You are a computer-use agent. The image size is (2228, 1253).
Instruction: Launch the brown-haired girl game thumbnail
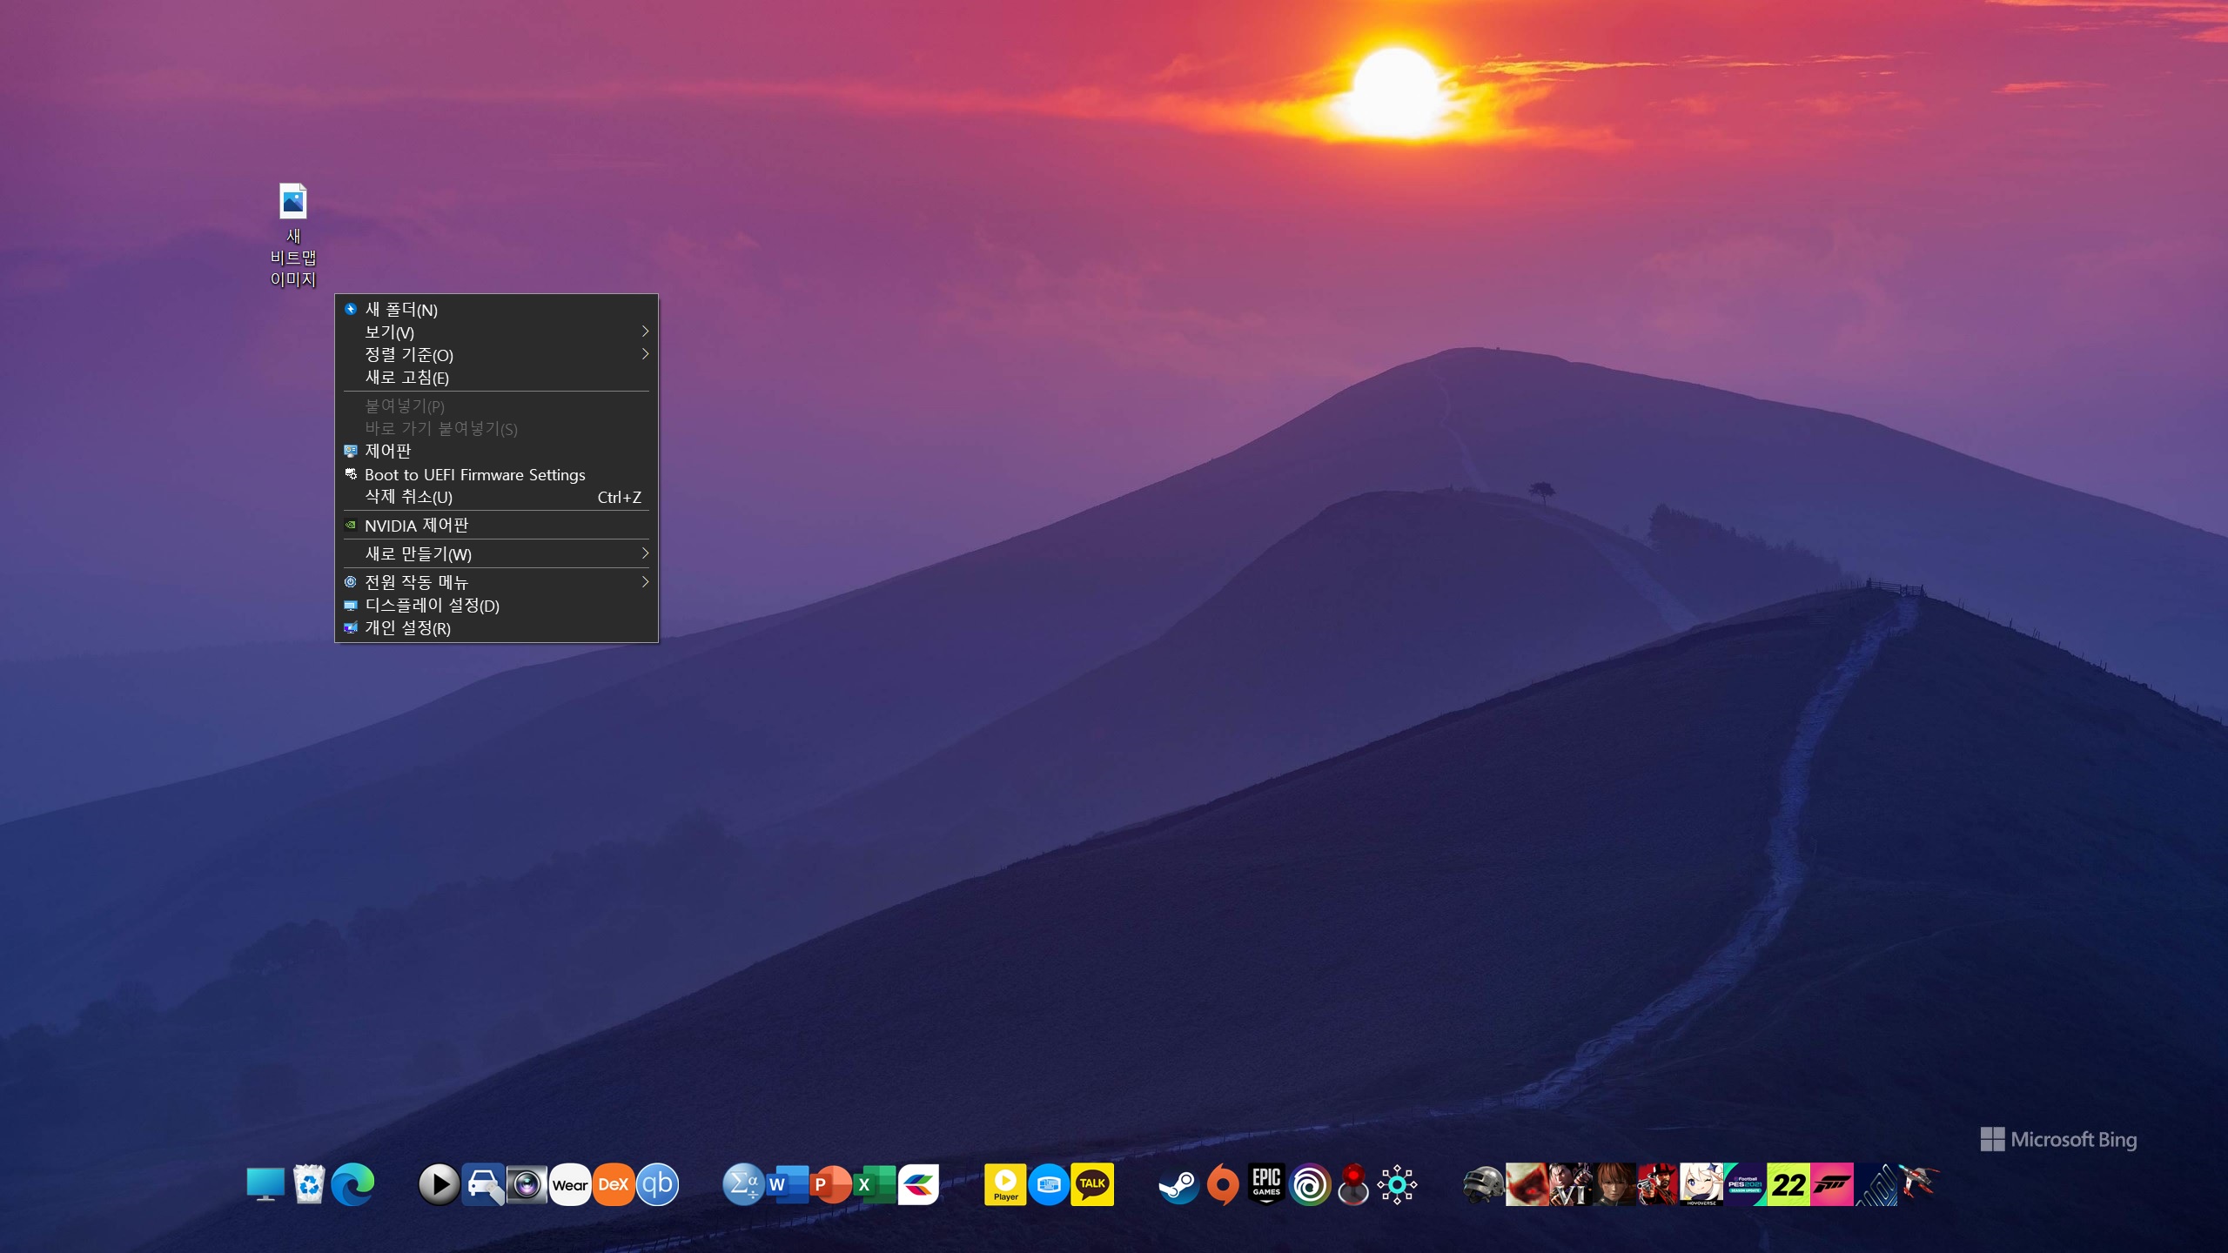(x=1614, y=1184)
